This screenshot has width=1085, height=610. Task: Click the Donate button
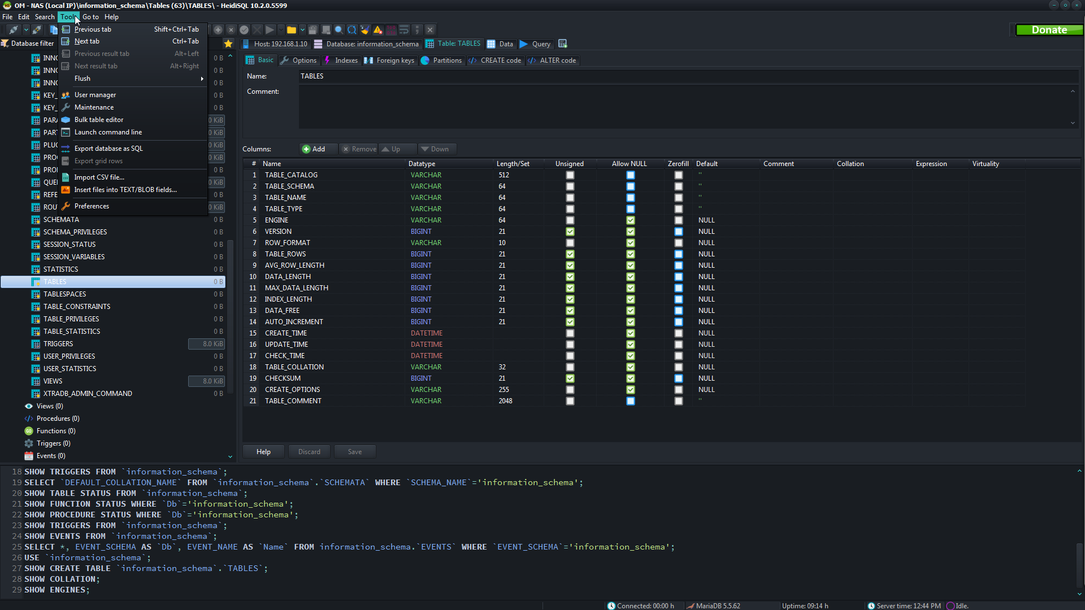coord(1049,30)
